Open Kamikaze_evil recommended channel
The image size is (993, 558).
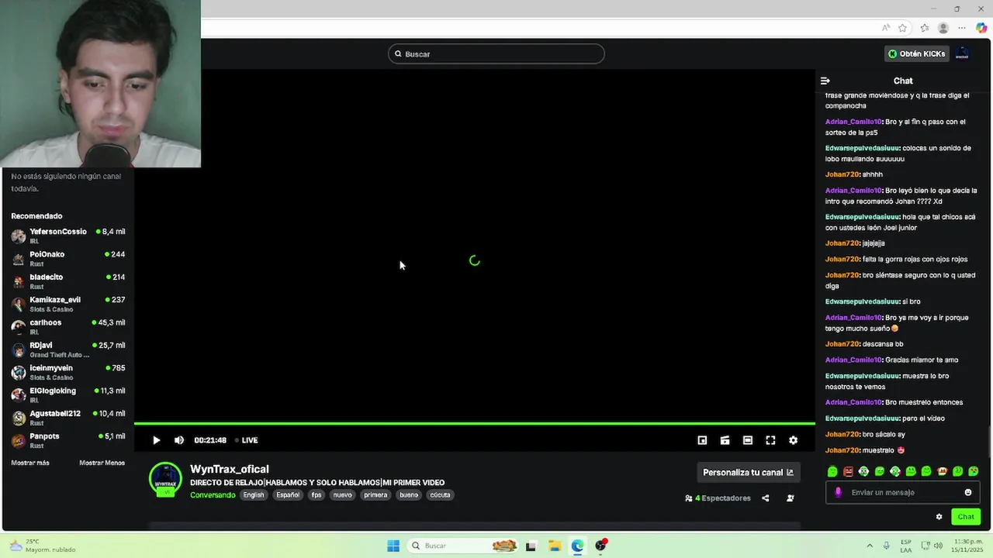coord(68,304)
